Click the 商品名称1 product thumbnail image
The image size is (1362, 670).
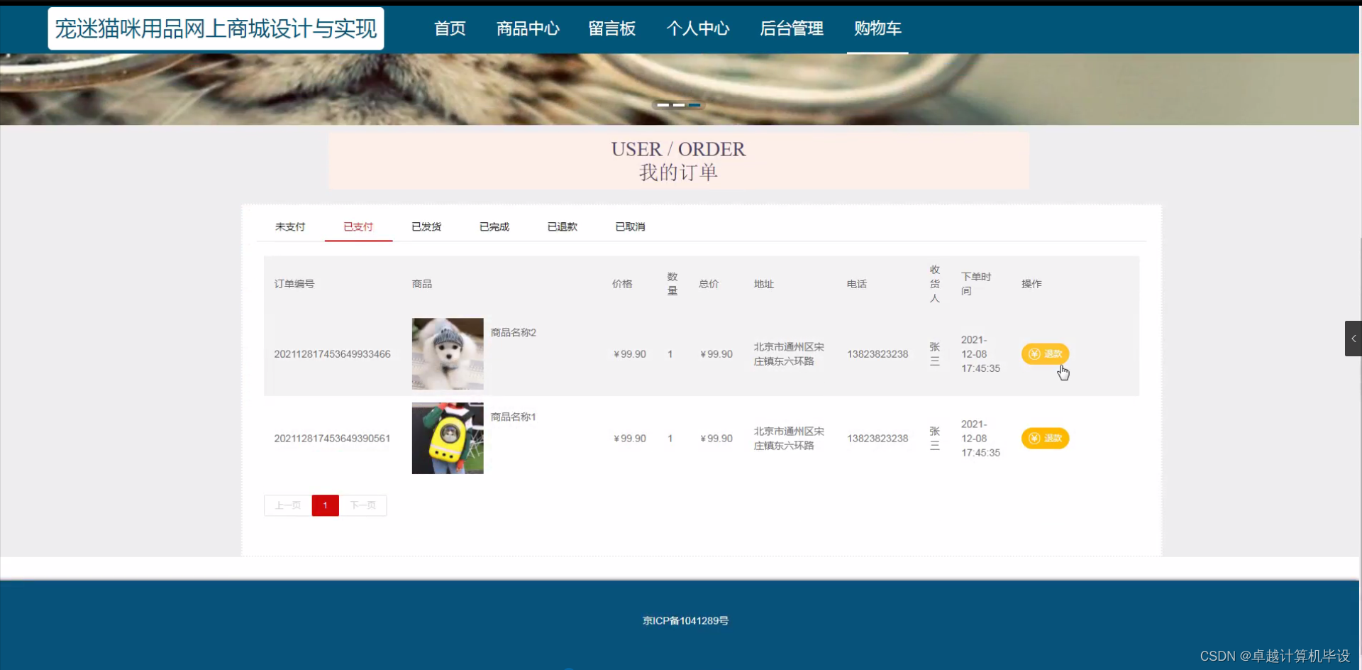point(447,438)
